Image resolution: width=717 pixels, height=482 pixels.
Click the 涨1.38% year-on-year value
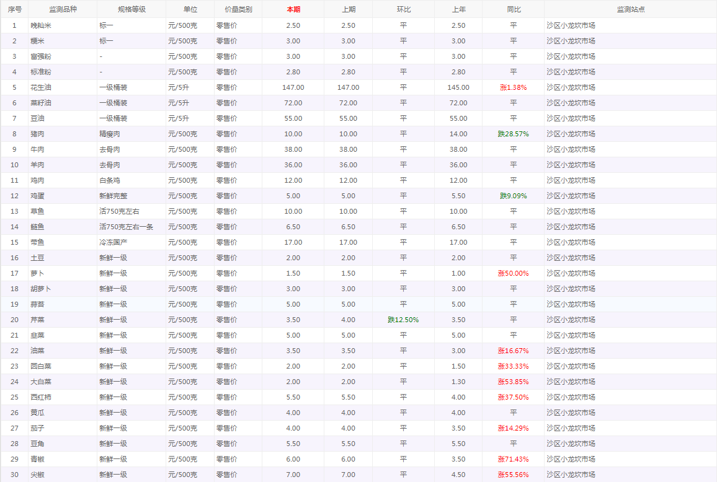tap(513, 87)
